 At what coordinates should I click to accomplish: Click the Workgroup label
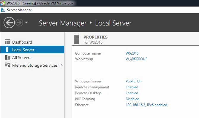coord(84,59)
